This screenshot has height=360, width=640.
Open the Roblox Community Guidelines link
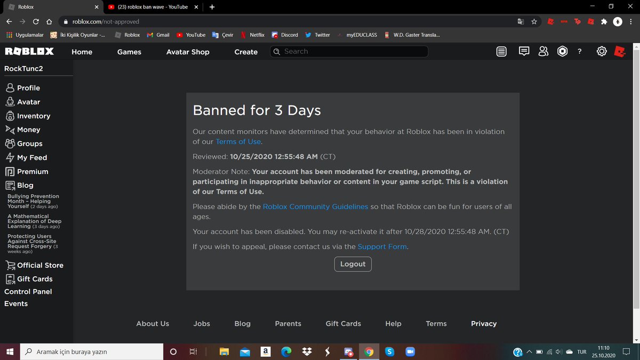coord(315,206)
